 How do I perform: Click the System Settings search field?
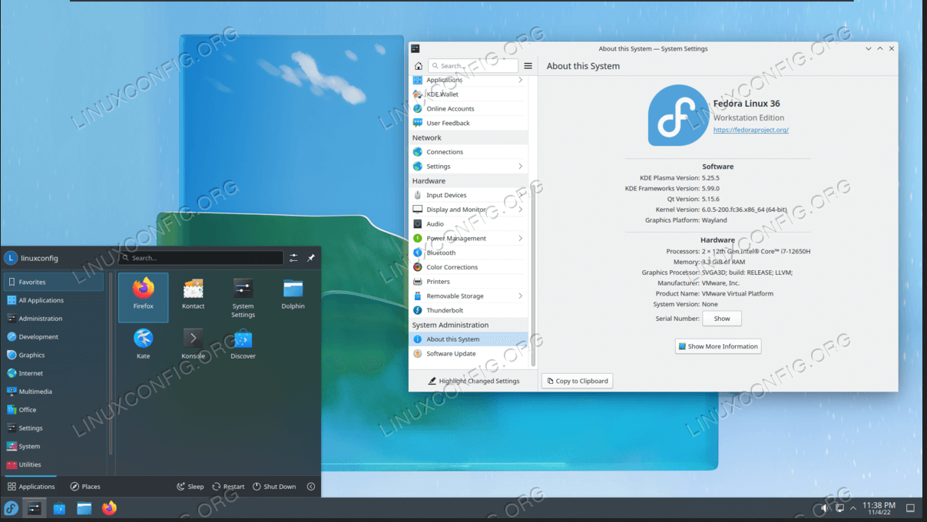click(x=473, y=66)
